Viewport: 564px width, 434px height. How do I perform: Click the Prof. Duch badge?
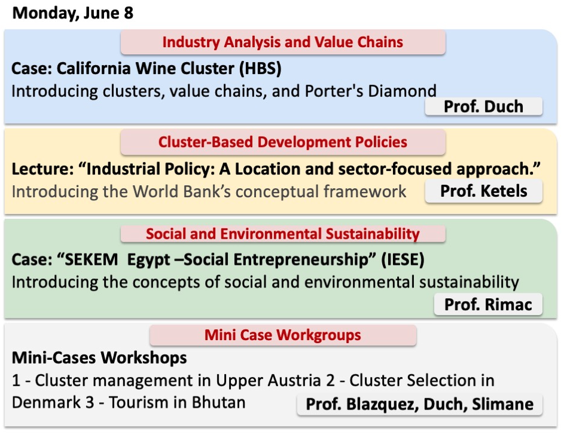point(483,107)
